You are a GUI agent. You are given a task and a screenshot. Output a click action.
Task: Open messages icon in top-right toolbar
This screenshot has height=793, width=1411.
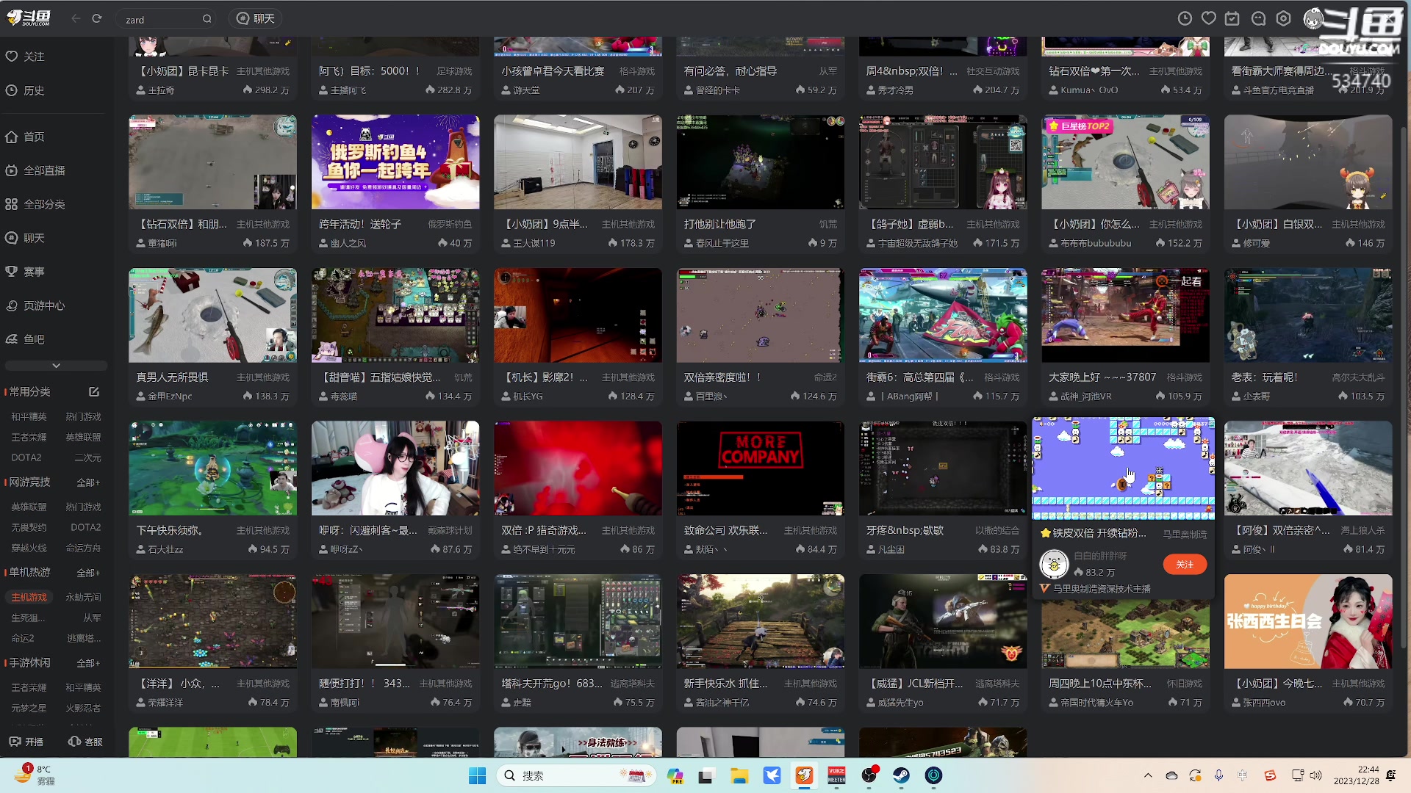(x=1258, y=18)
